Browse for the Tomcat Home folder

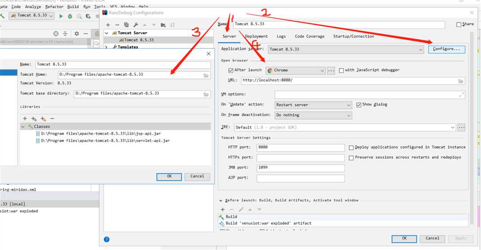click(x=206, y=75)
